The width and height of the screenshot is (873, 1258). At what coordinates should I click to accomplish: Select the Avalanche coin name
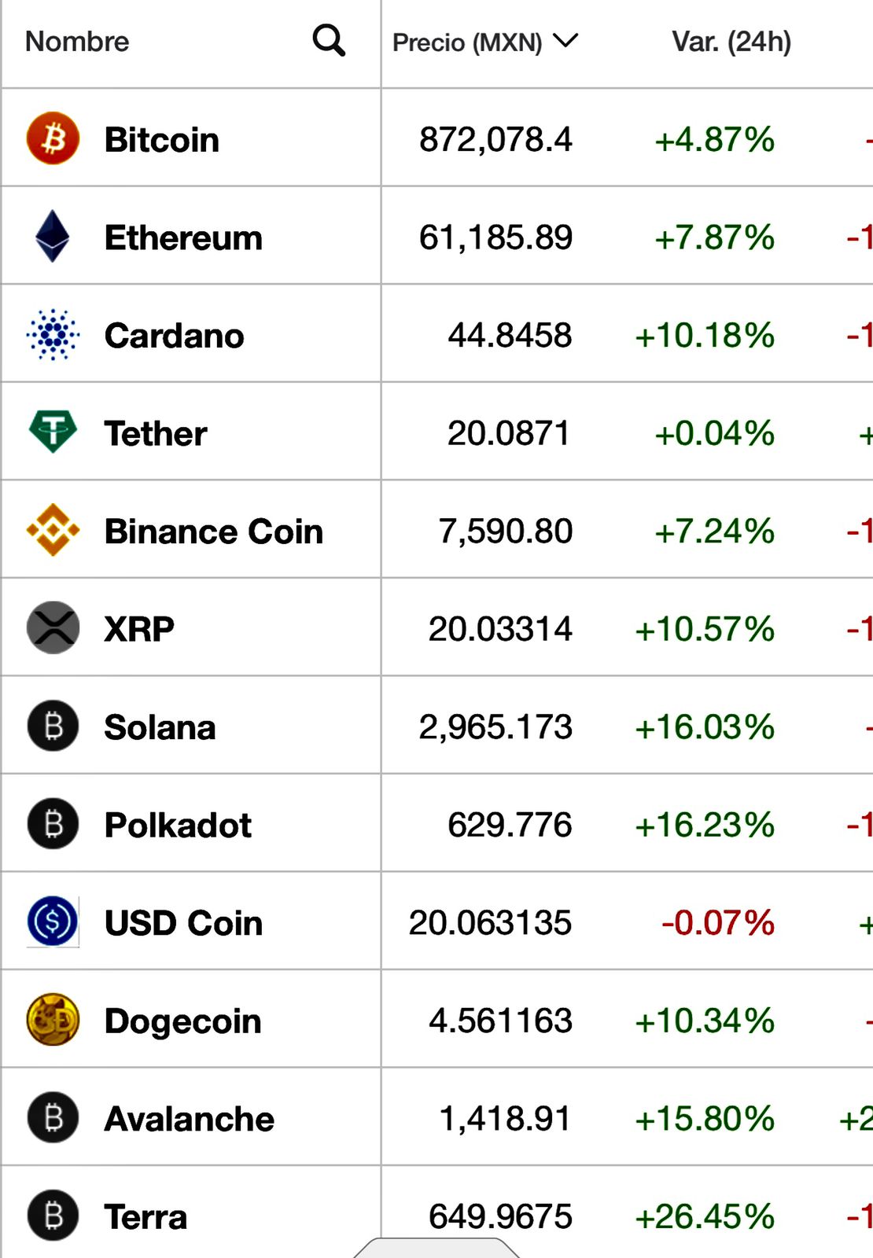click(190, 1119)
